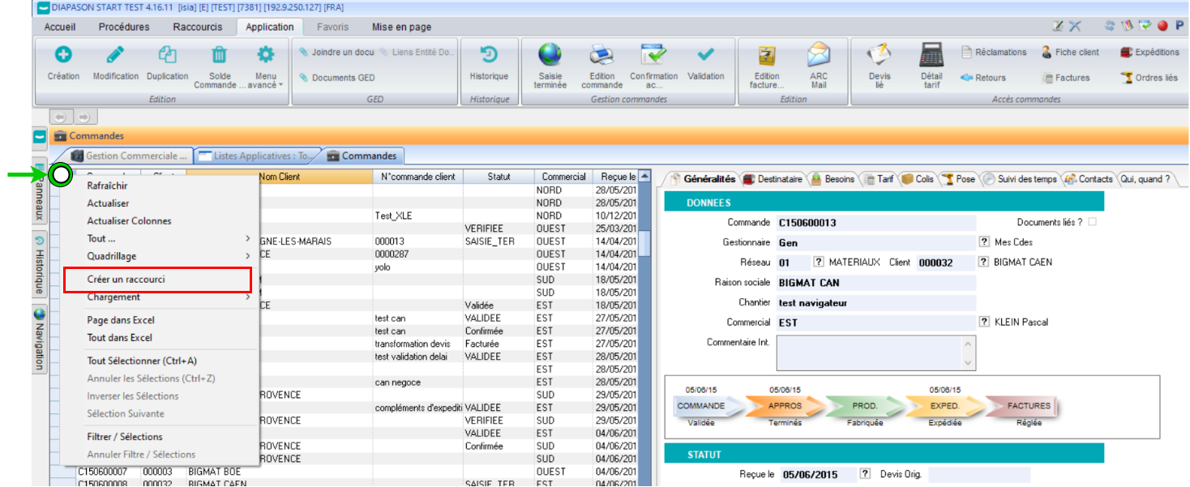This screenshot has width=1190, height=487.
Task: Click the Edition commande printer icon
Action: pos(601,56)
